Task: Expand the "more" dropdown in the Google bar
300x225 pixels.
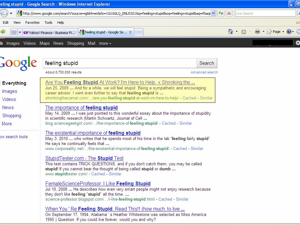Action: [x=105, y=43]
